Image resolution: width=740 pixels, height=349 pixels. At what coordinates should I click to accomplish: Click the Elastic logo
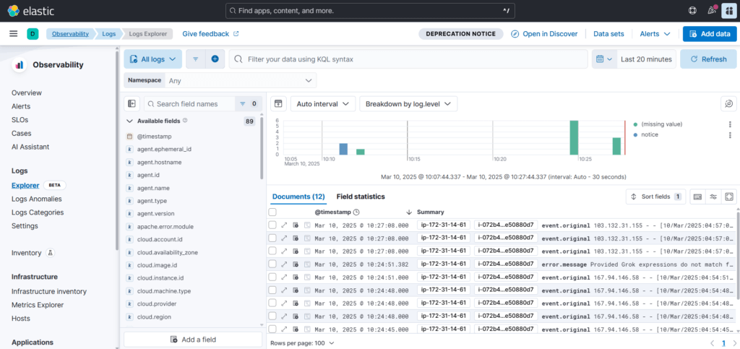point(30,10)
